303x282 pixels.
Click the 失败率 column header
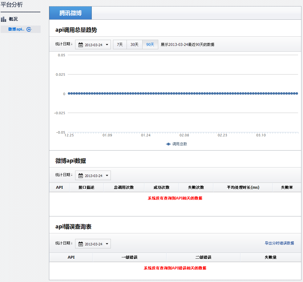[287, 187]
